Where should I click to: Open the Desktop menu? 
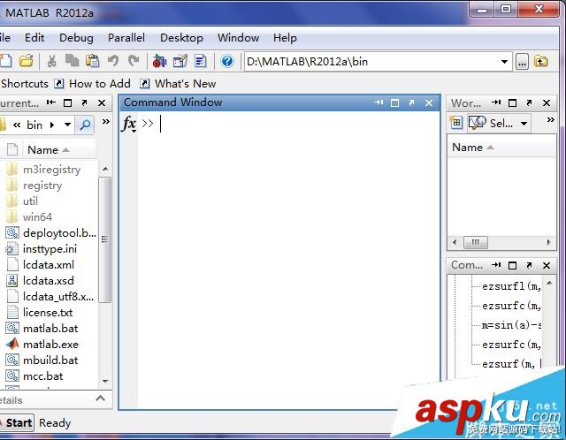pyautogui.click(x=181, y=38)
